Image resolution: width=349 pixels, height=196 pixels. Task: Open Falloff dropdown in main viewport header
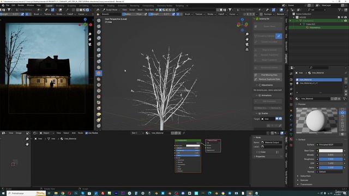click(222, 14)
